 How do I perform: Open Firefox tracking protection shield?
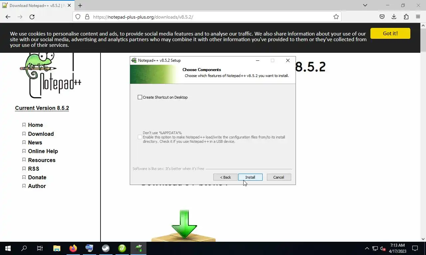[78, 17]
